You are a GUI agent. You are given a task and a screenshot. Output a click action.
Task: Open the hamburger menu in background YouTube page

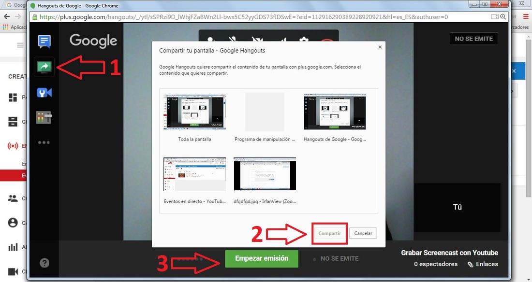click(20, 45)
